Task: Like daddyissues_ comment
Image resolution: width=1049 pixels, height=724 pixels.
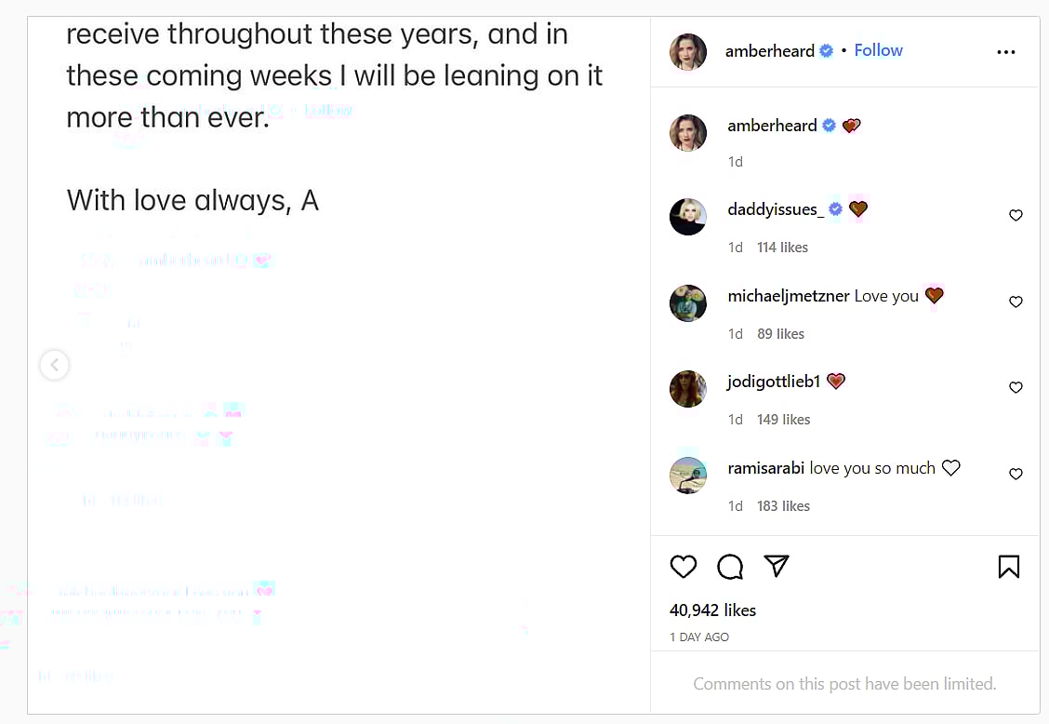Action: tap(1016, 216)
